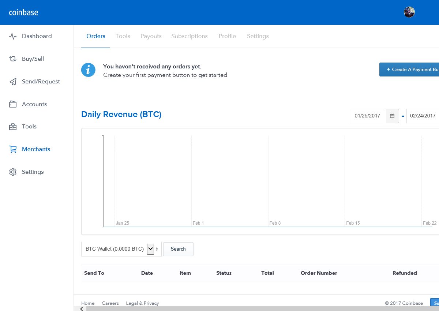Switch to the Orders tab
The width and height of the screenshot is (439, 311).
[x=96, y=36]
